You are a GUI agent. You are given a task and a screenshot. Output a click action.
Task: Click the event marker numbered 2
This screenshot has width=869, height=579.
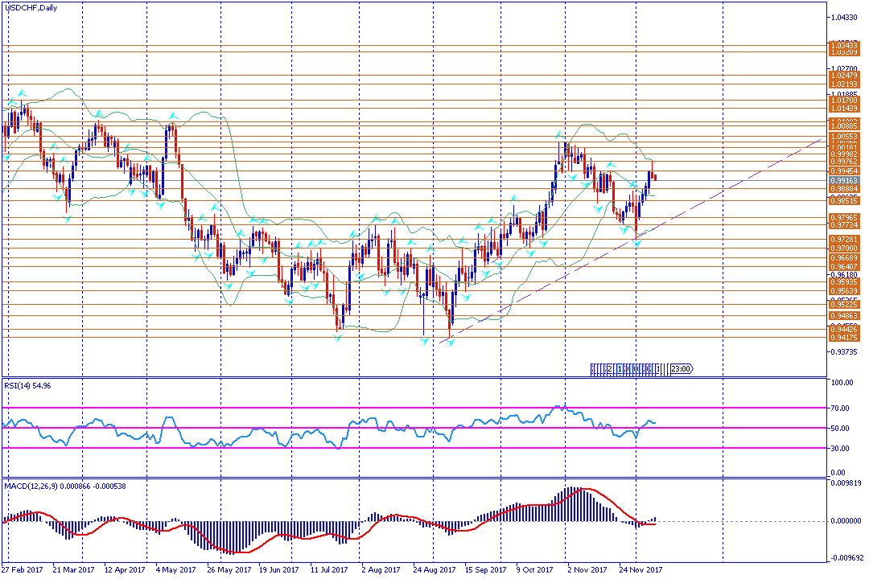click(x=609, y=369)
